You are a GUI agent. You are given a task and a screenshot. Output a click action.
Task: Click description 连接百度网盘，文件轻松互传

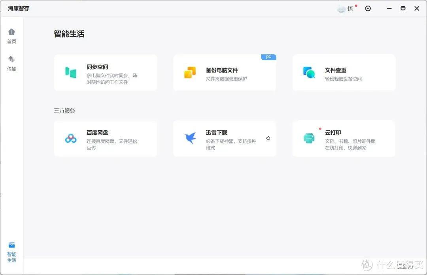[x=112, y=144]
